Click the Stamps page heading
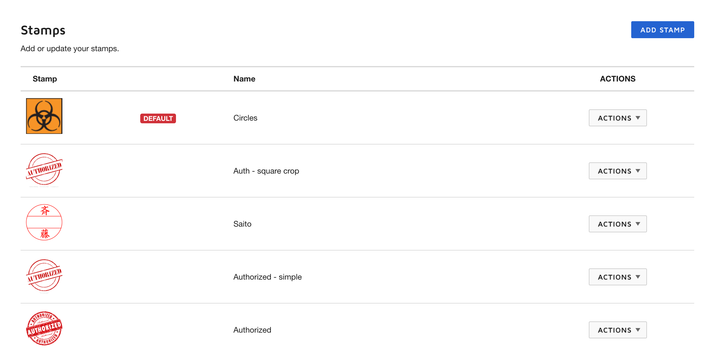713x352 pixels. pos(43,30)
